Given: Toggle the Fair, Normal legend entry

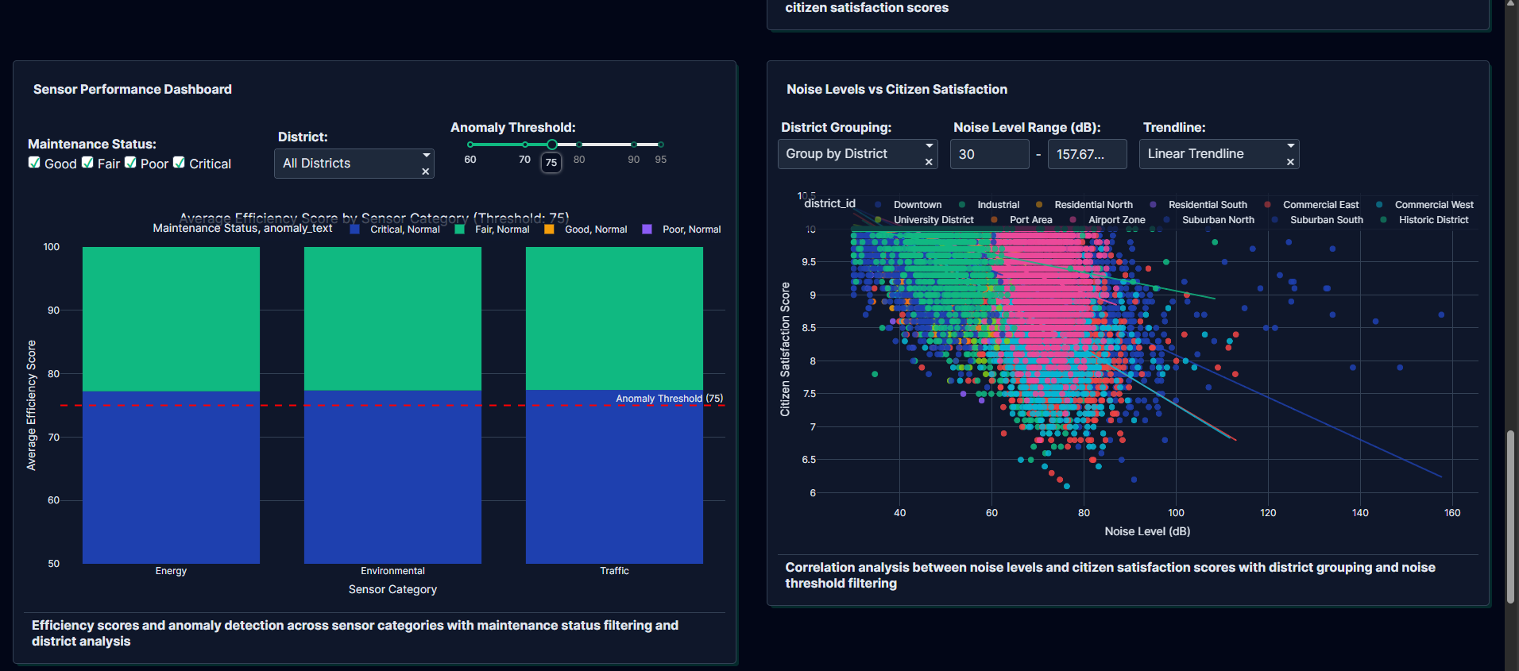Looking at the screenshot, I should point(493,229).
